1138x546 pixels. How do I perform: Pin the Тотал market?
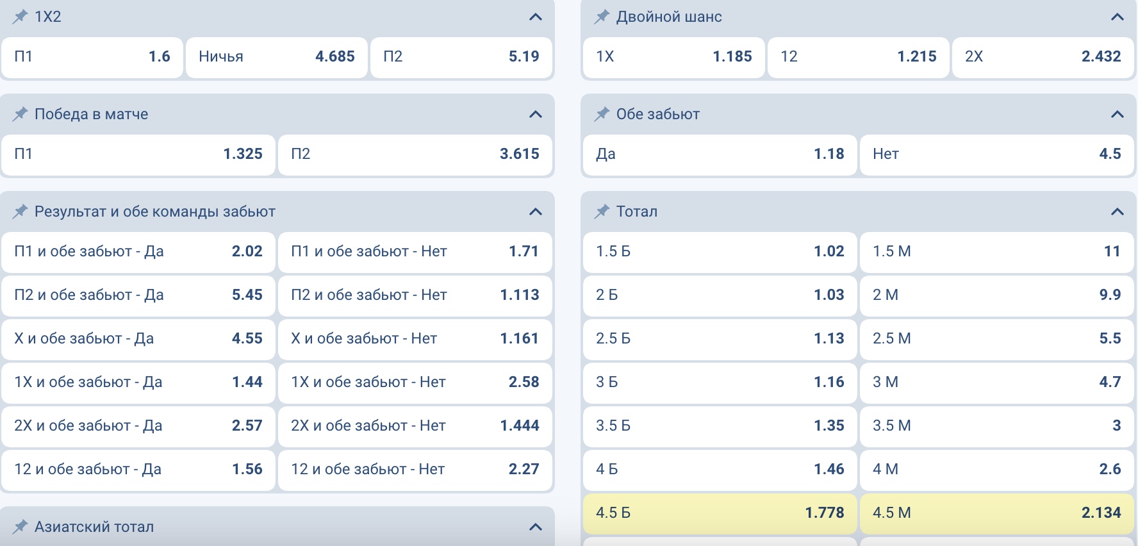tap(602, 211)
